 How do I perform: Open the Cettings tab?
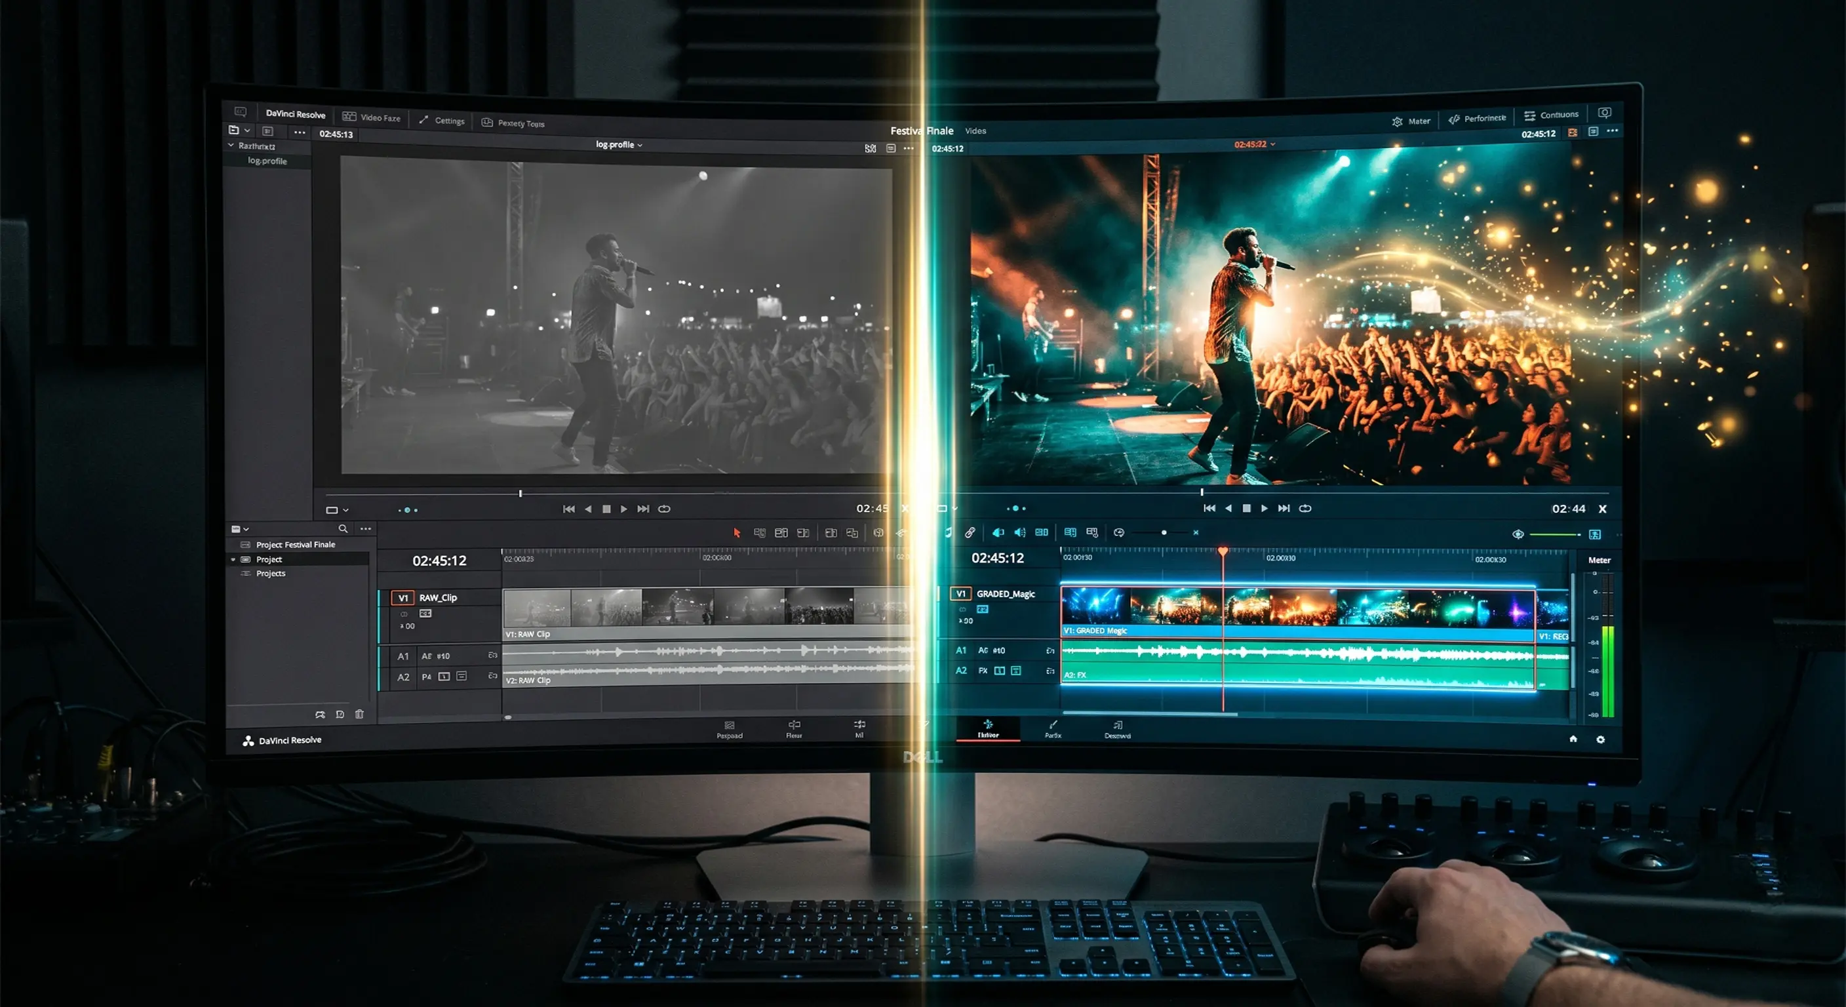coord(442,121)
